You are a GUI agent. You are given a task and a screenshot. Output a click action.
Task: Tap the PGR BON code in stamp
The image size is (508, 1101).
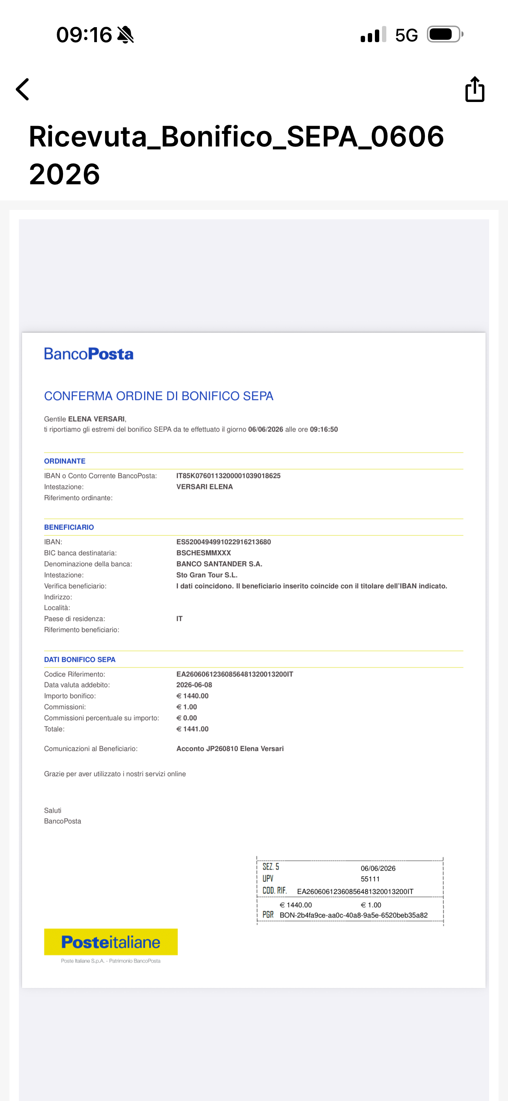pos(353,915)
